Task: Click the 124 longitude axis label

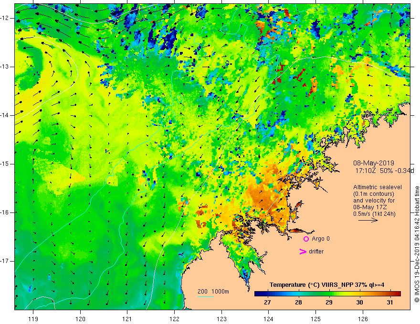Action: [268, 319]
